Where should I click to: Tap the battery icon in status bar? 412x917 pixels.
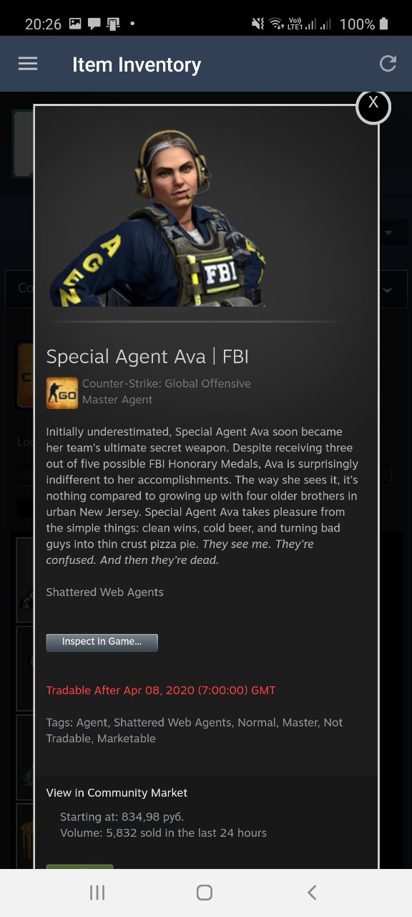[x=384, y=24]
